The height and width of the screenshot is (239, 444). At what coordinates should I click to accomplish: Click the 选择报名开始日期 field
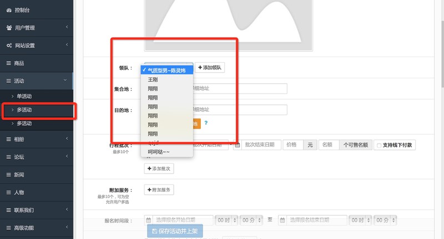click(x=183, y=220)
